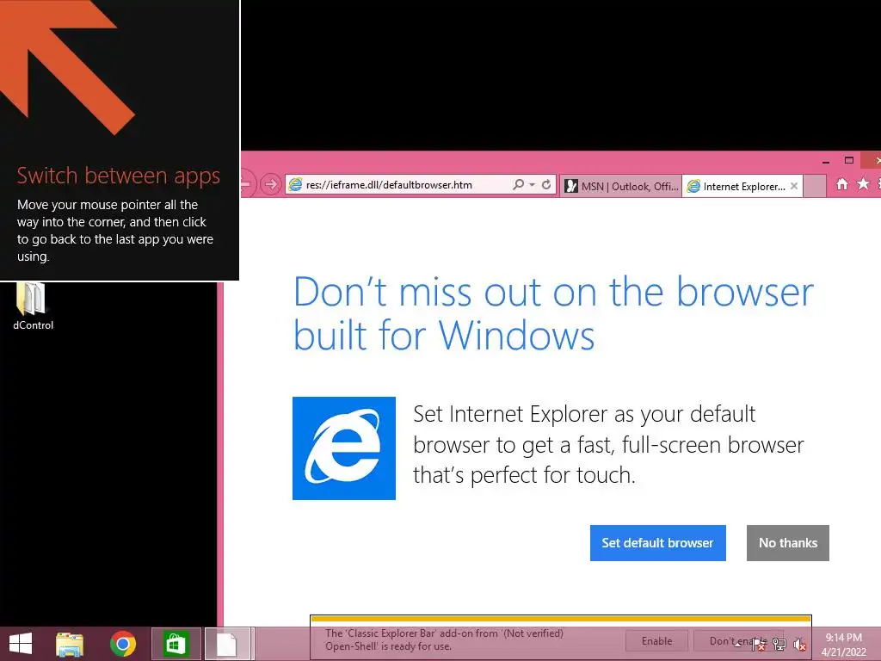Click the 'Don't miss out on the browser' headline
The width and height of the screenshot is (881, 661).
coord(553,313)
